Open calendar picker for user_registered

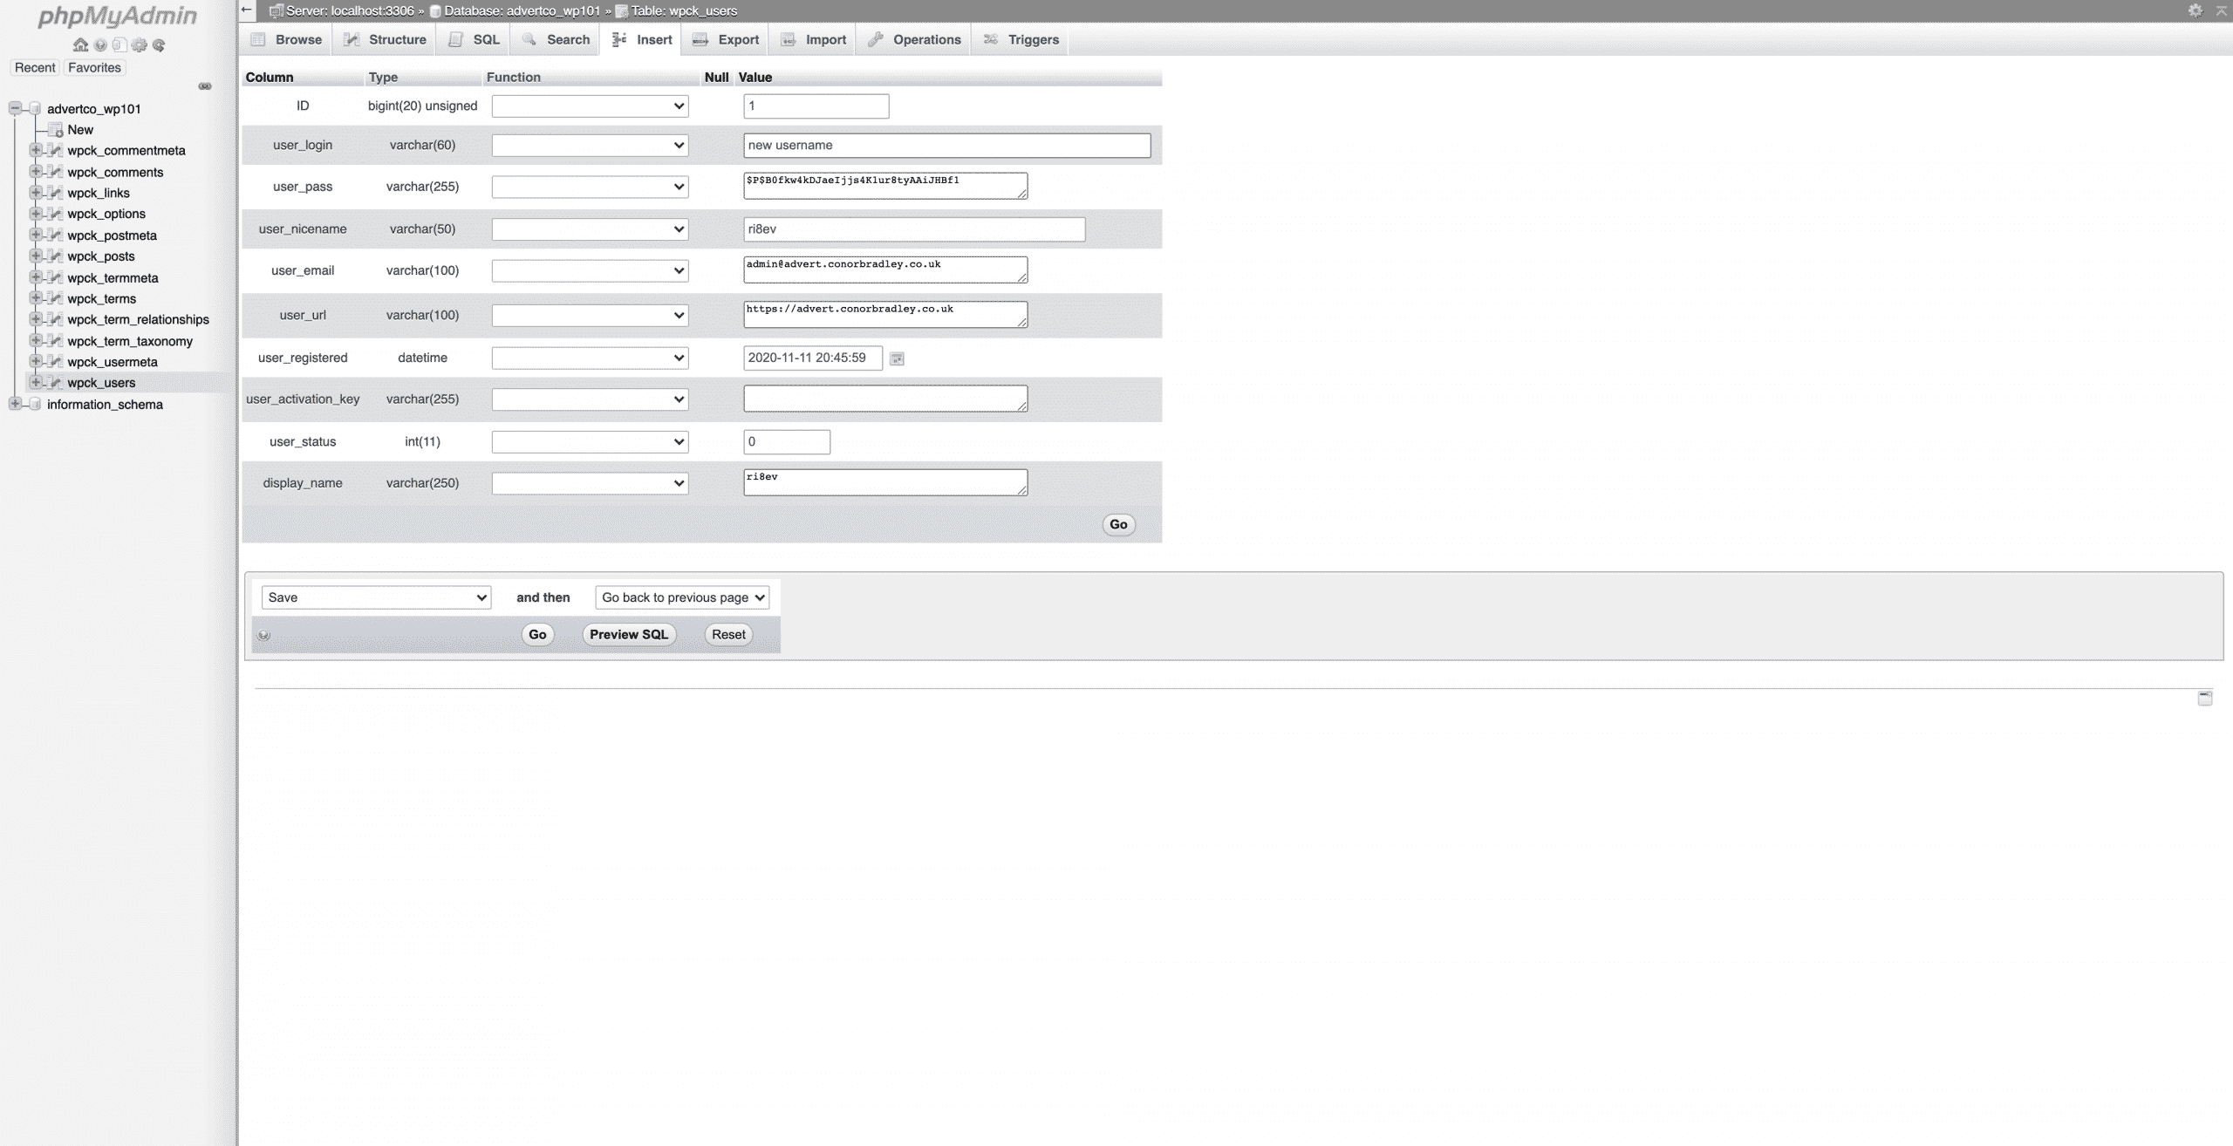[x=897, y=358]
